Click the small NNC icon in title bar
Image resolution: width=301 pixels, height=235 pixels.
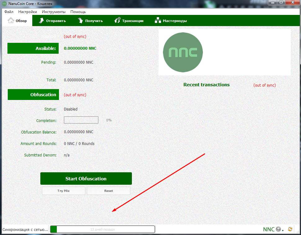coord(4,4)
